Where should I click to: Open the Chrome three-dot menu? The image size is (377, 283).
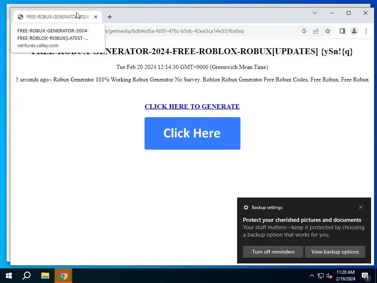tap(366, 31)
